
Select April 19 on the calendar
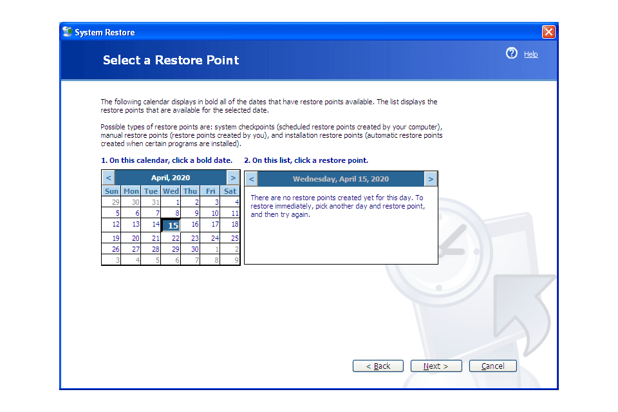click(112, 238)
